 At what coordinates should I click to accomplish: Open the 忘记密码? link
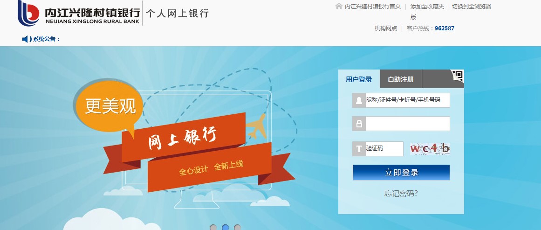point(401,194)
